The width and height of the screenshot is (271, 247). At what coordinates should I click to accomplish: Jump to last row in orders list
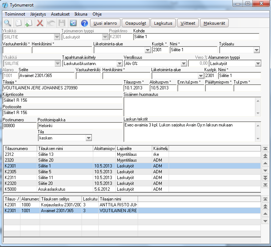pyautogui.click(x=265, y=185)
